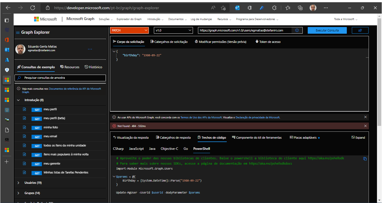382x203 pixels.
Task: Click the info icon beside the request URL
Action: click(297, 30)
